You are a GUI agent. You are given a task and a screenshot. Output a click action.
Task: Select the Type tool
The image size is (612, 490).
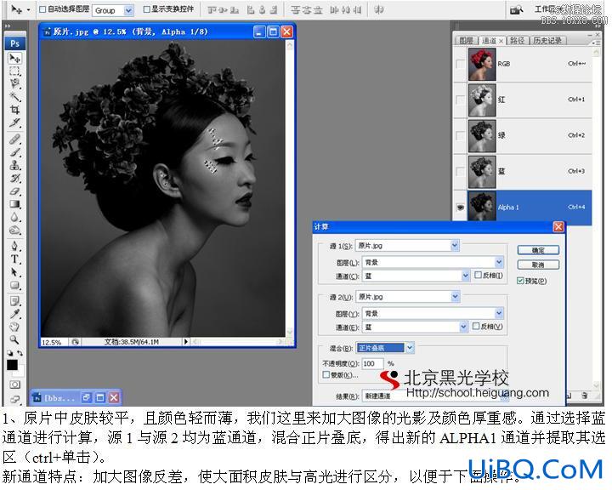[x=14, y=259]
